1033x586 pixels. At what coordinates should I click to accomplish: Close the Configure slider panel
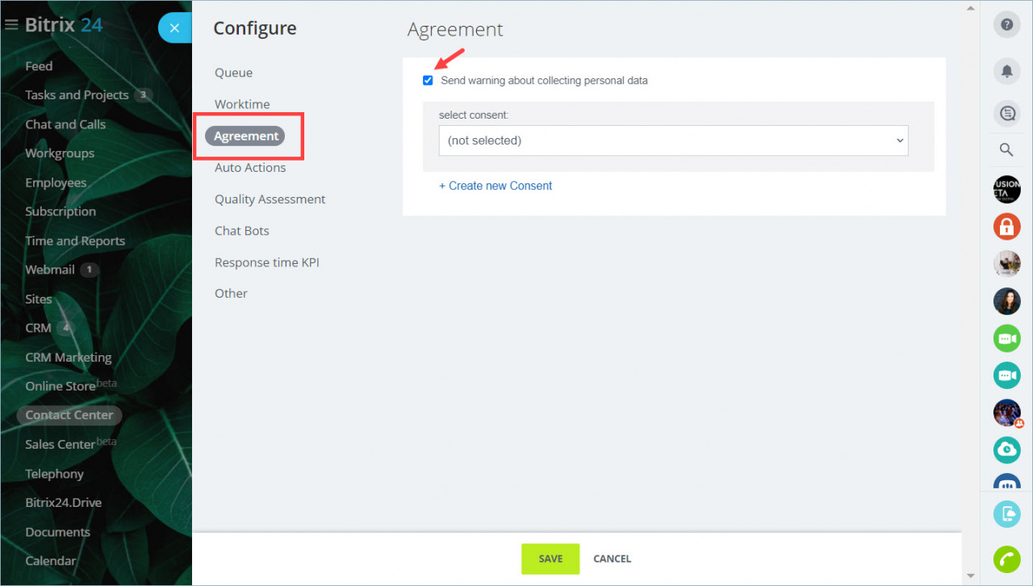coord(175,28)
